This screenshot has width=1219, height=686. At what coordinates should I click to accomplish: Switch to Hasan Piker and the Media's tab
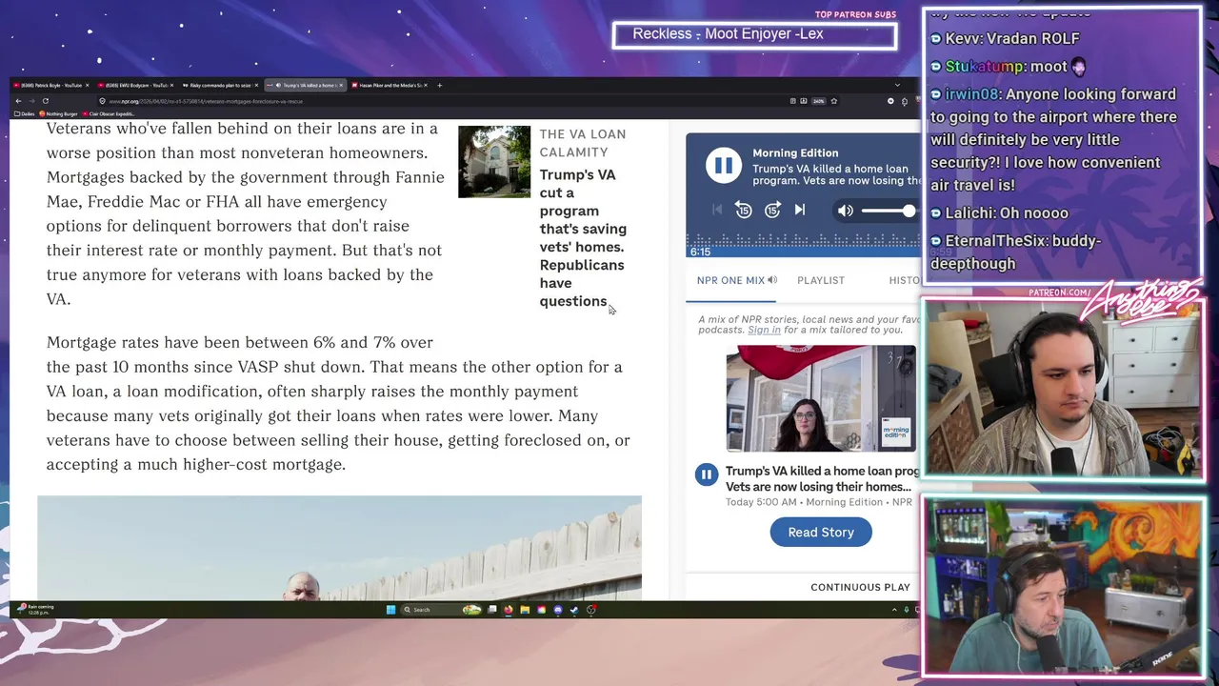(388, 85)
